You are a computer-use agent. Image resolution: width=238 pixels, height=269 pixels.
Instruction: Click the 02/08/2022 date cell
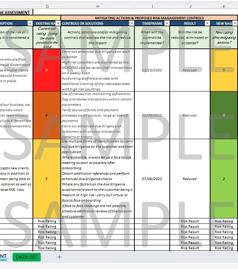point(152,115)
